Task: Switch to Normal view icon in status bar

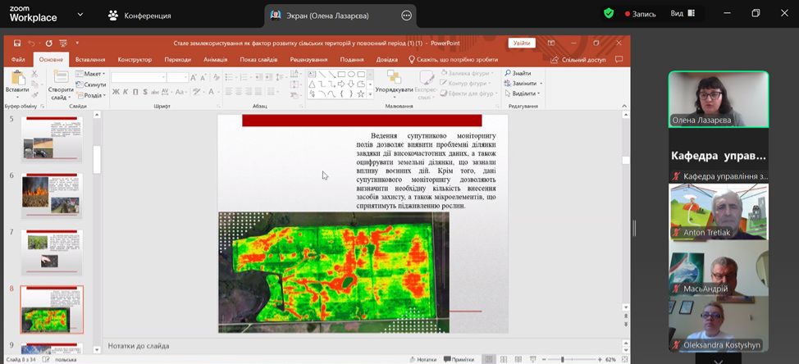Action: point(489,359)
